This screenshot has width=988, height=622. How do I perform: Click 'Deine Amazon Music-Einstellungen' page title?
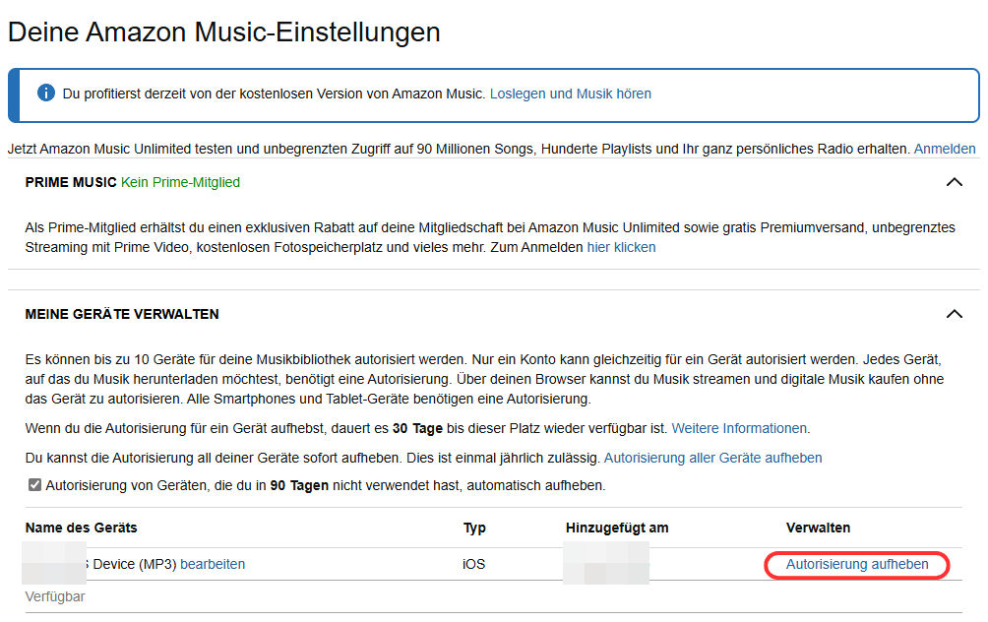click(224, 32)
